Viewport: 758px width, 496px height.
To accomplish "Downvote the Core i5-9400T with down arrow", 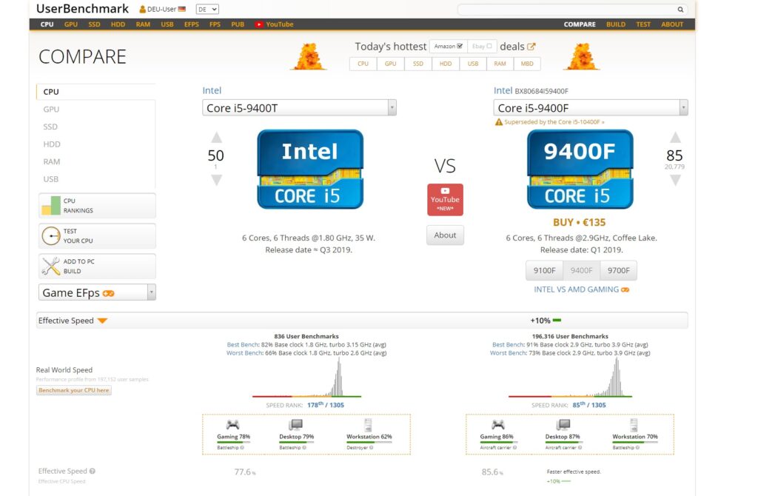I will click(x=217, y=181).
